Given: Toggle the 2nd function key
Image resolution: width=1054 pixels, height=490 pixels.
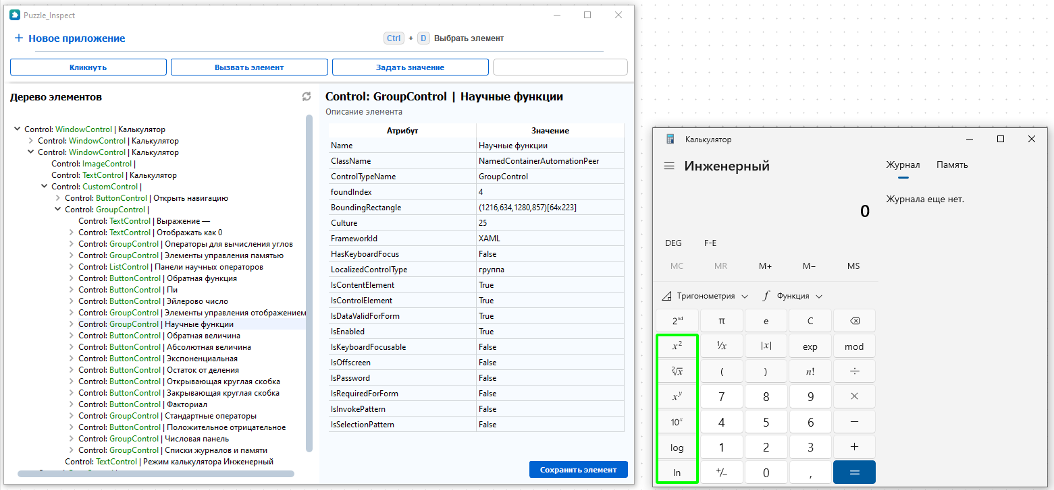Looking at the screenshot, I should tap(677, 321).
